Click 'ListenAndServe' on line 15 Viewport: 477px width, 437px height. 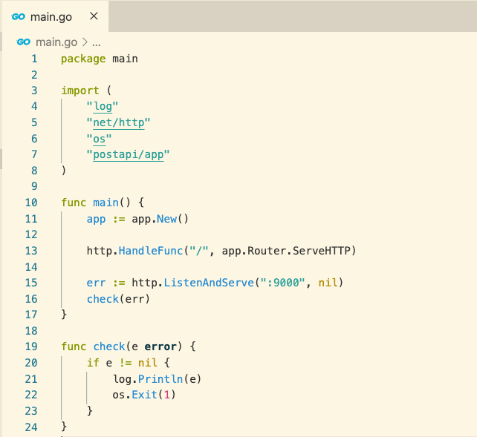209,283
